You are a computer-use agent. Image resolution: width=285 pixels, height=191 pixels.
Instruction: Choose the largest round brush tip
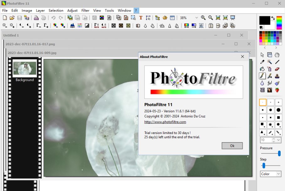click(278, 110)
